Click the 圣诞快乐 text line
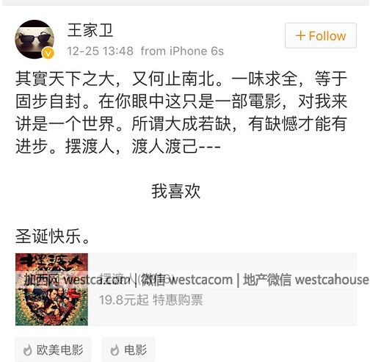392x362 pixels. tap(53, 236)
